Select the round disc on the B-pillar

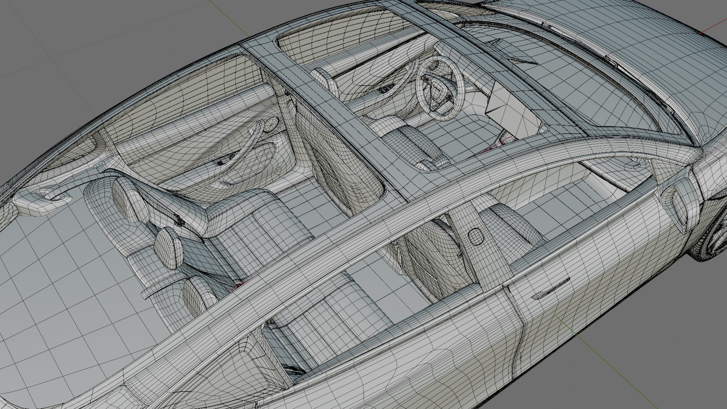pos(476,236)
